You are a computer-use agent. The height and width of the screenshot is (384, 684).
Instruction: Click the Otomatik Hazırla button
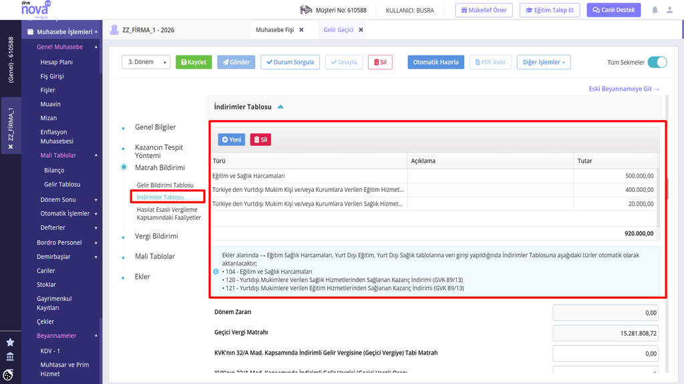[436, 62]
